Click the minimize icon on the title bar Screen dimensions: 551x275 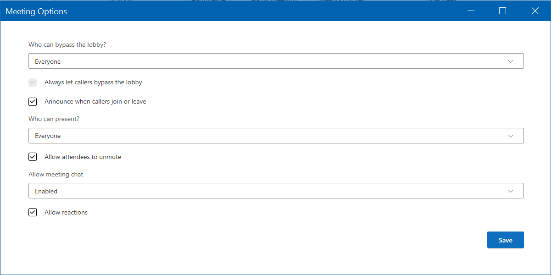[x=471, y=11]
